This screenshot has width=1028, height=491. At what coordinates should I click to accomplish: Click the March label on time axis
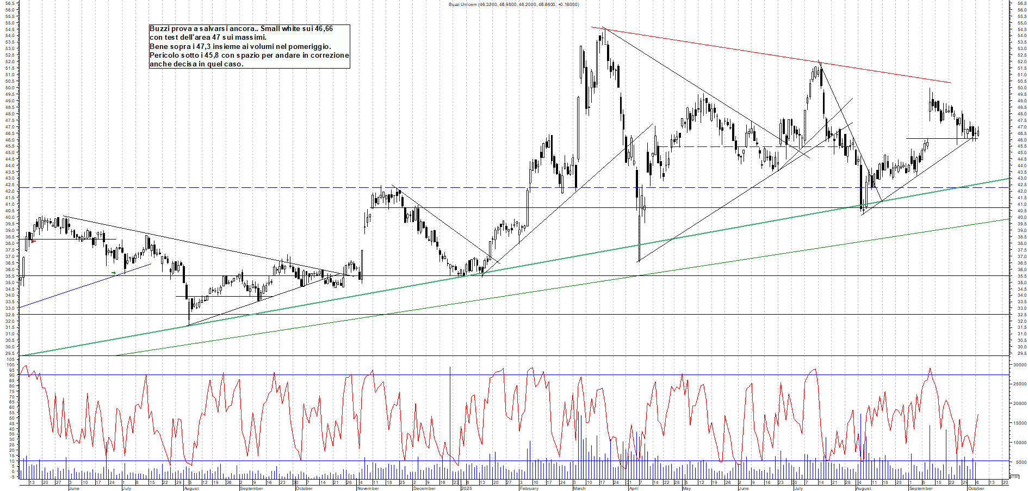(579, 488)
